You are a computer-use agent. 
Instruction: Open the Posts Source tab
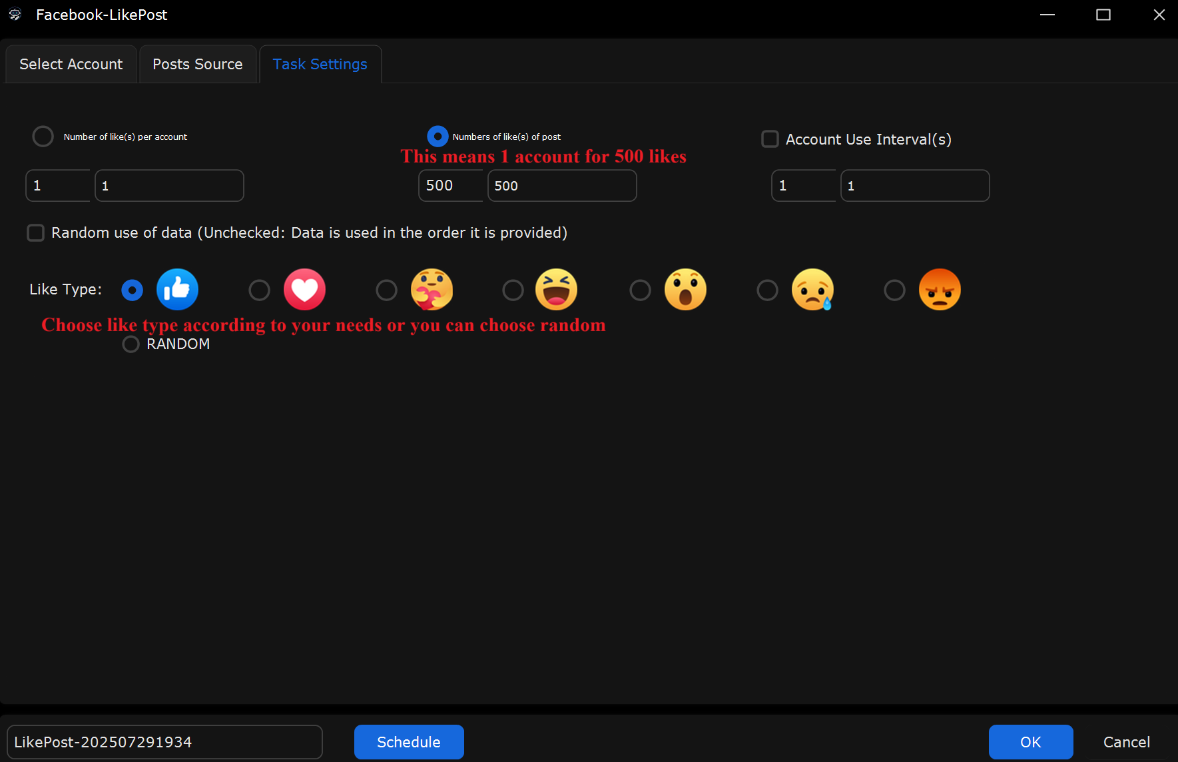pyautogui.click(x=198, y=64)
